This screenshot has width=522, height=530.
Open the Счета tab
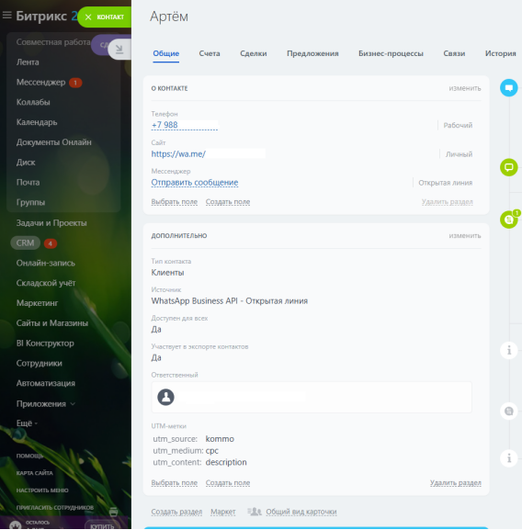click(210, 53)
